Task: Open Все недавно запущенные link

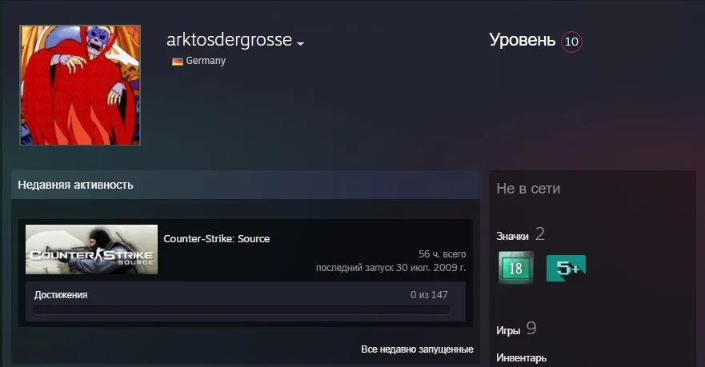Action: 417,349
